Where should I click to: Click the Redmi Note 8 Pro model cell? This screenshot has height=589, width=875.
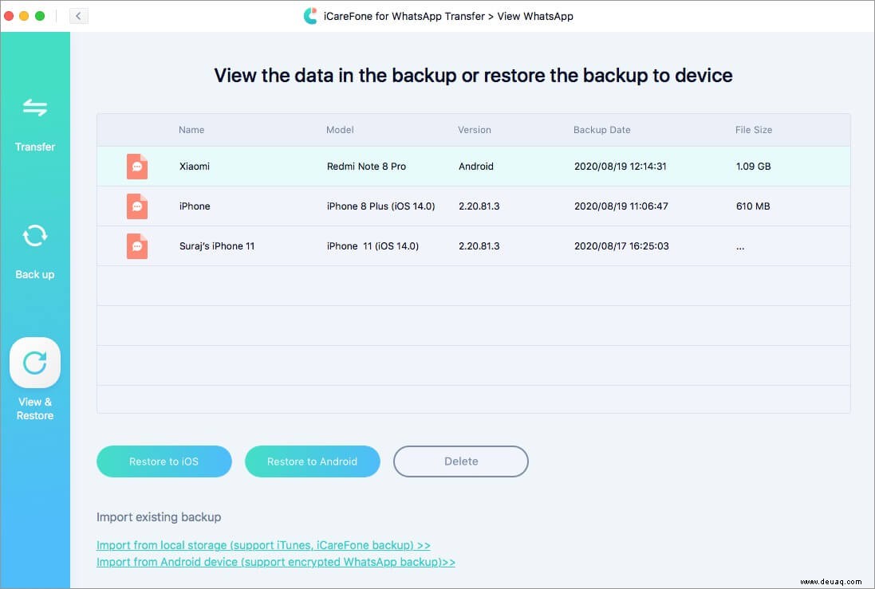pos(366,167)
